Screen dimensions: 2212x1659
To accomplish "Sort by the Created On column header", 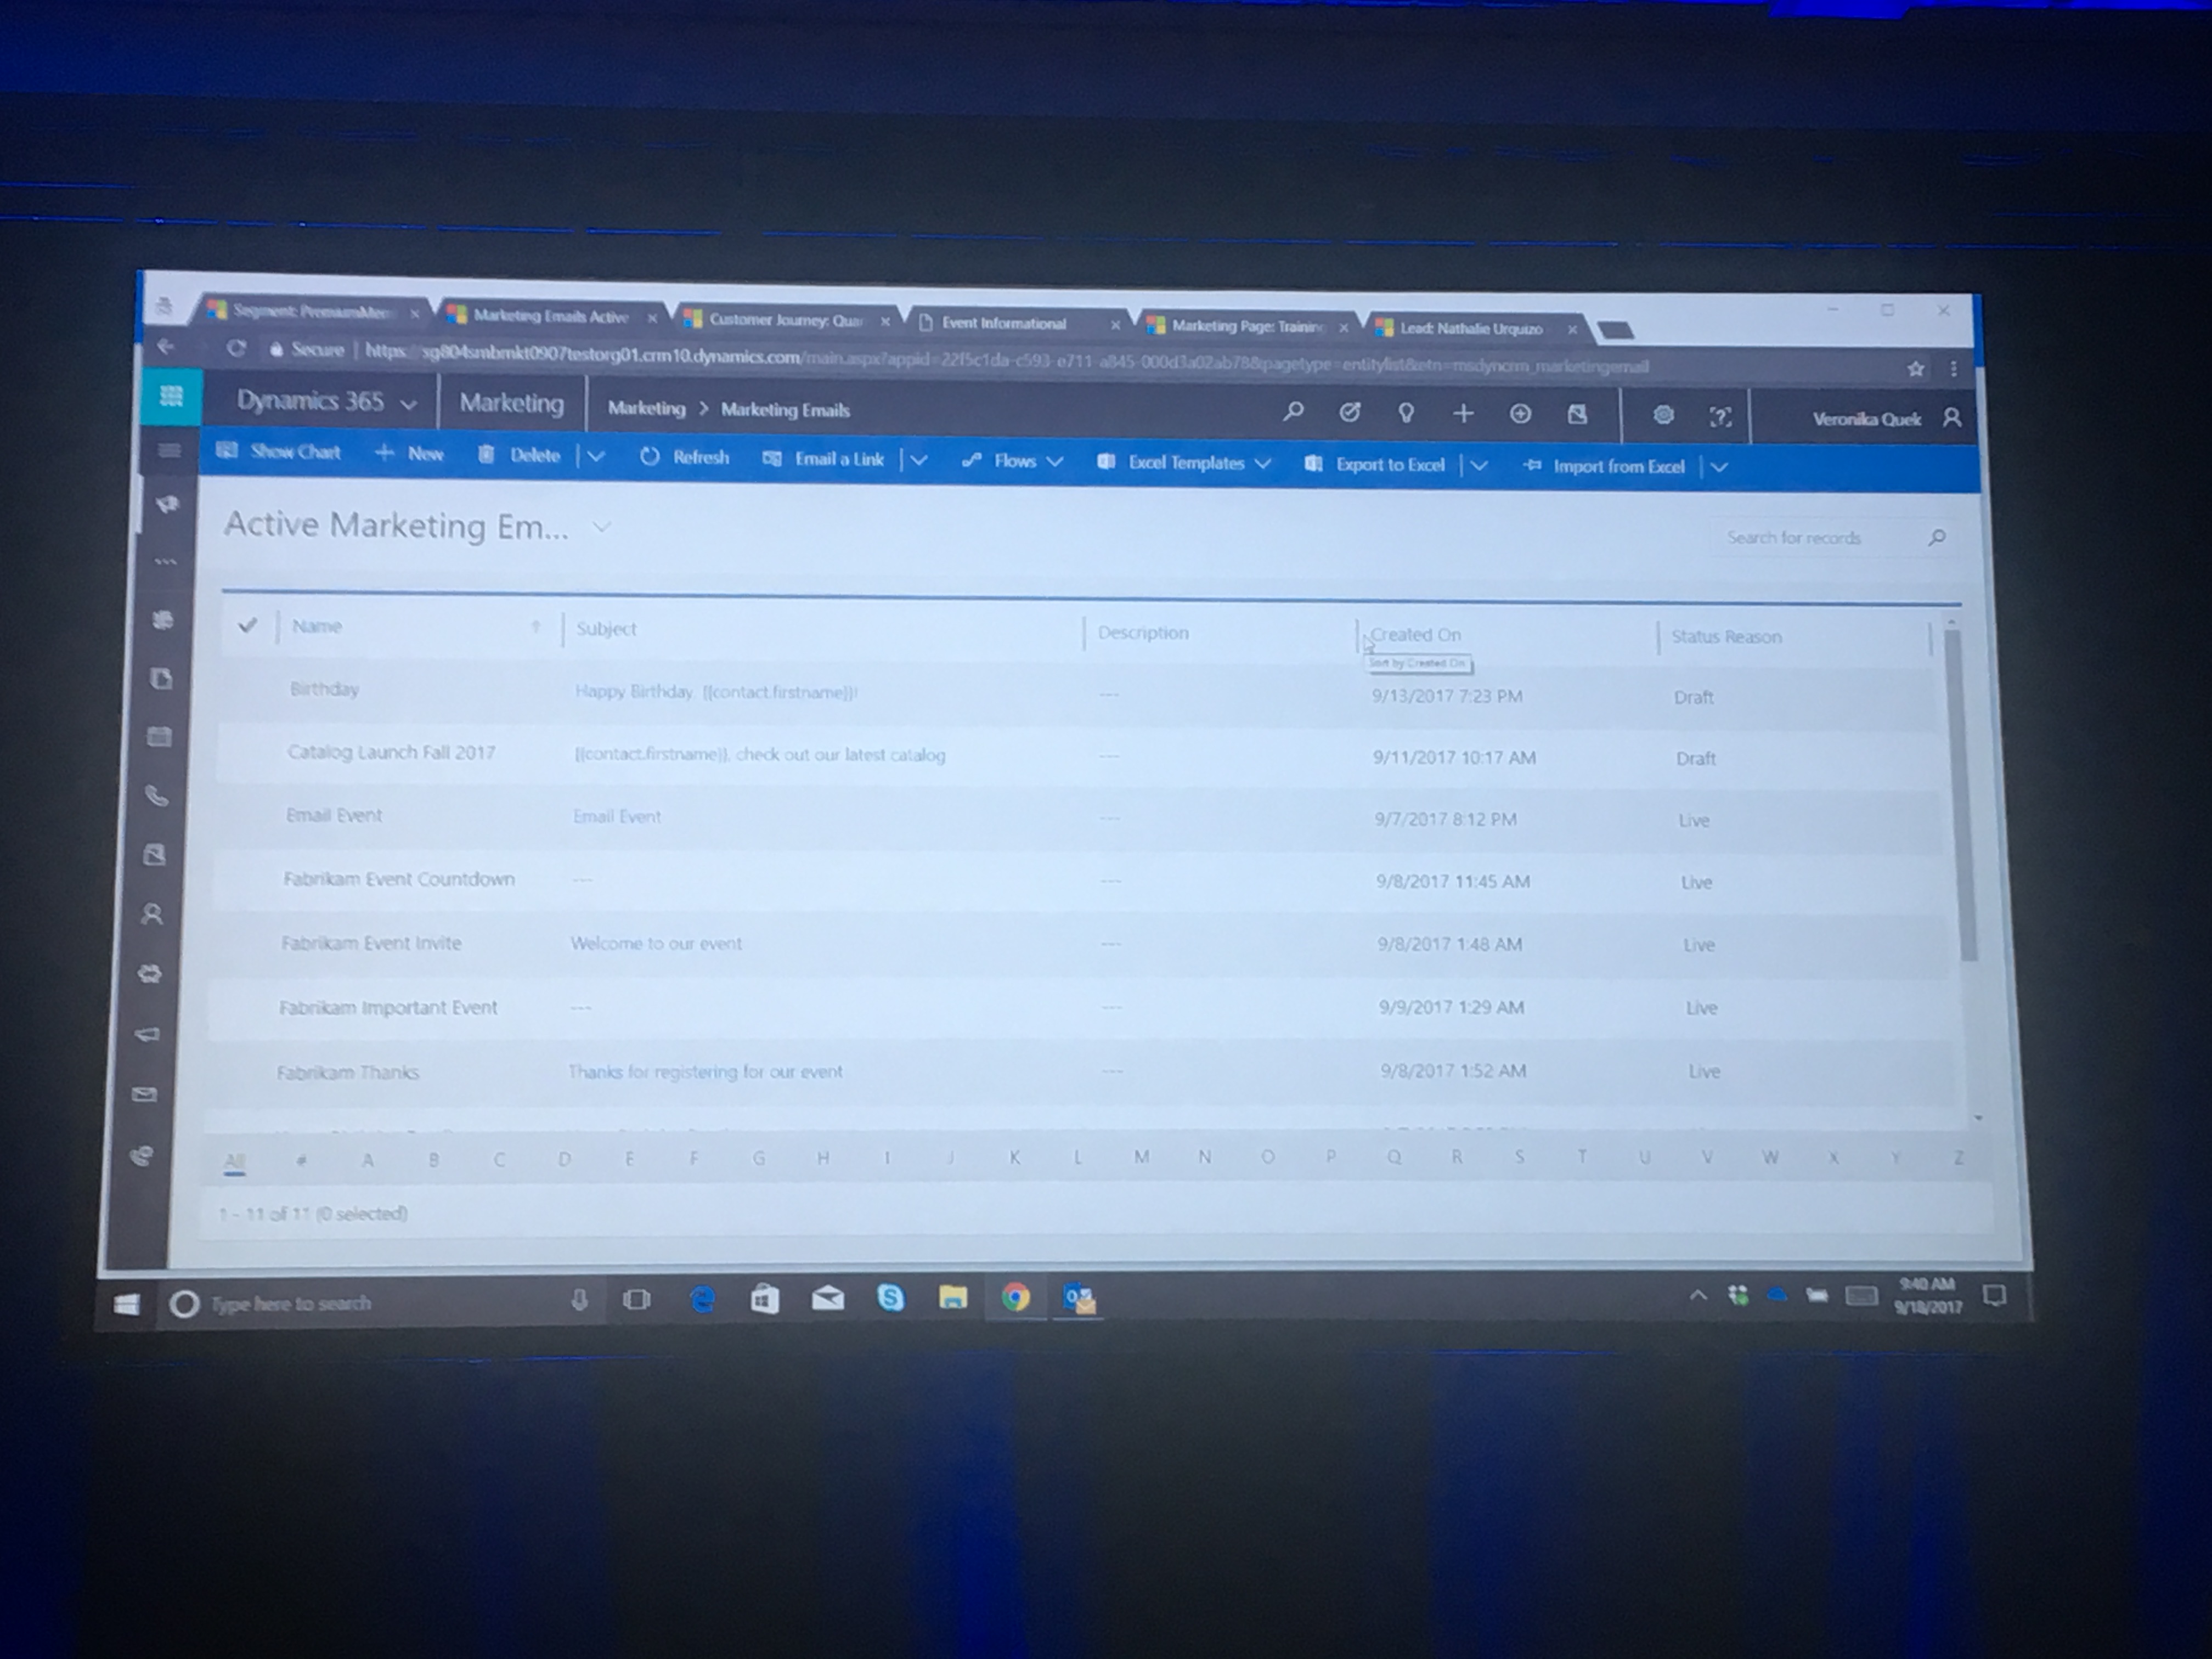I will point(1416,634).
